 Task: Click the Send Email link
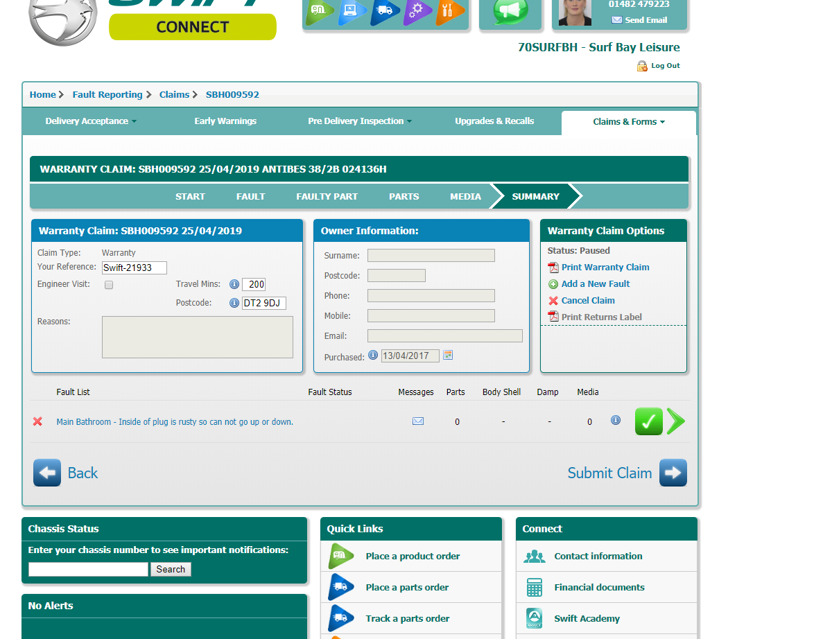tap(639, 20)
